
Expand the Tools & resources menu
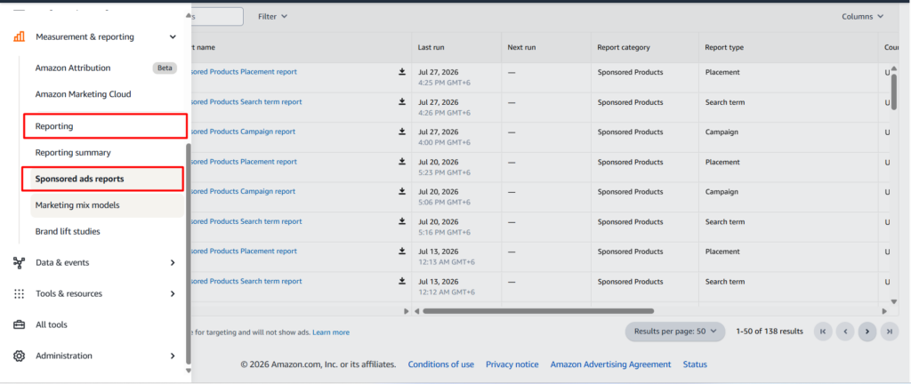[x=173, y=293]
